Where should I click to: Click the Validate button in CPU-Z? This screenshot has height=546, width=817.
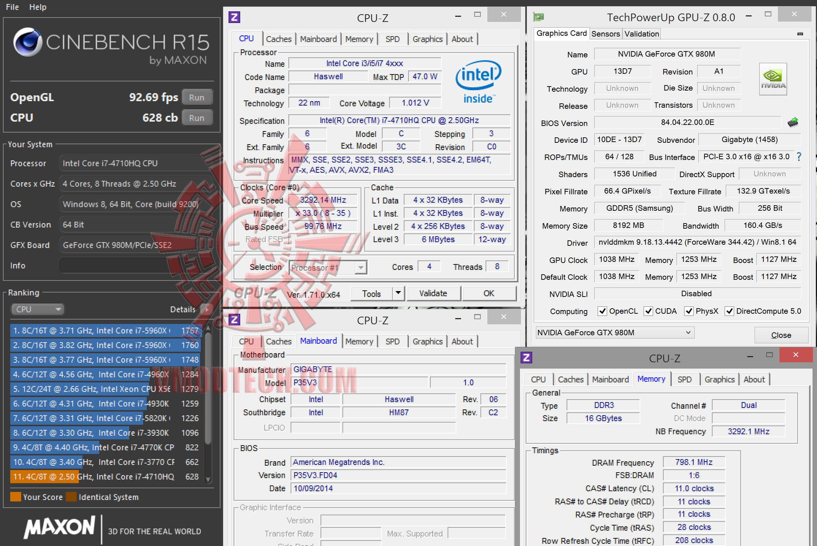tap(433, 293)
